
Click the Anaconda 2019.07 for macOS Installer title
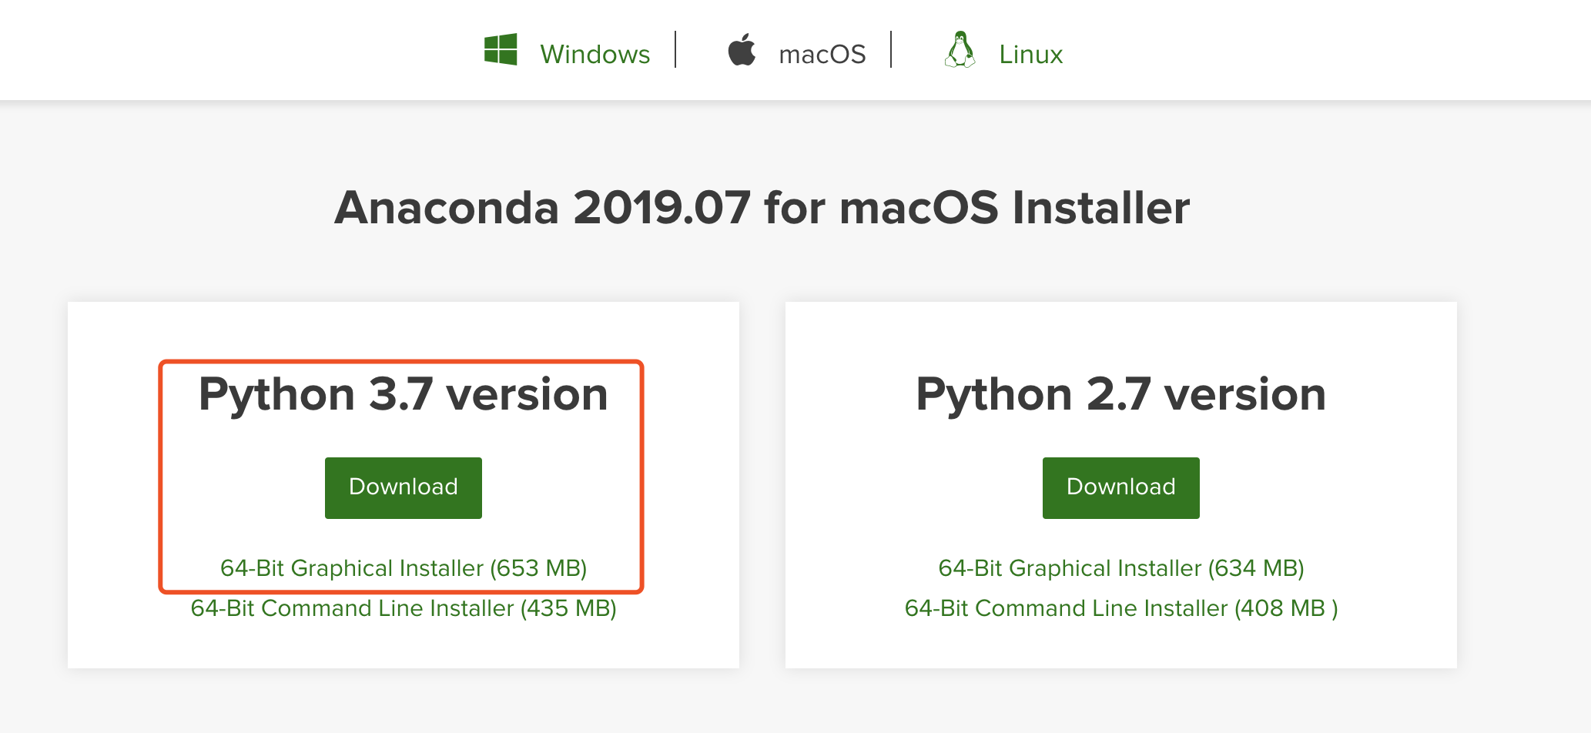[762, 208]
